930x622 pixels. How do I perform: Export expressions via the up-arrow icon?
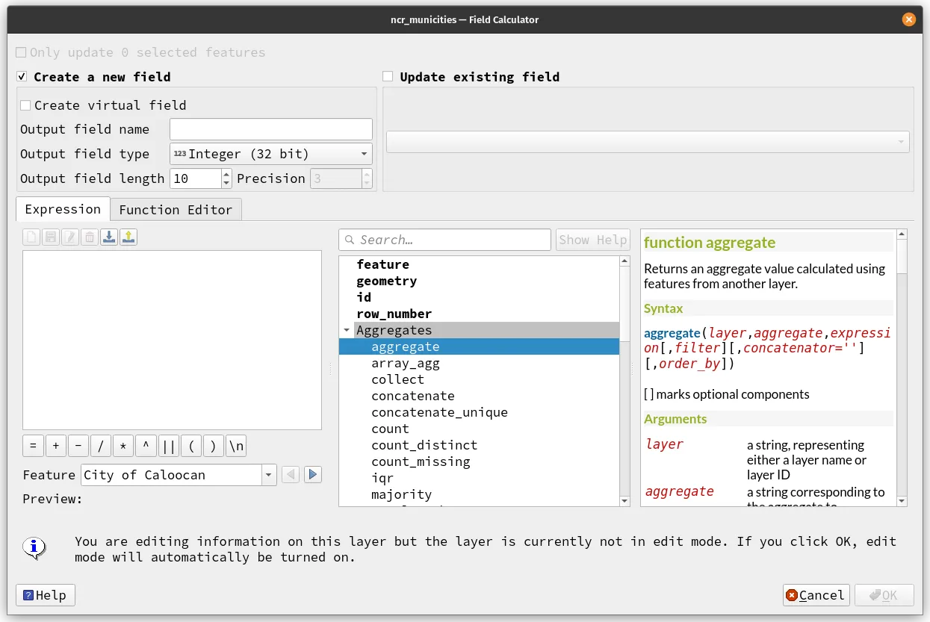point(128,236)
